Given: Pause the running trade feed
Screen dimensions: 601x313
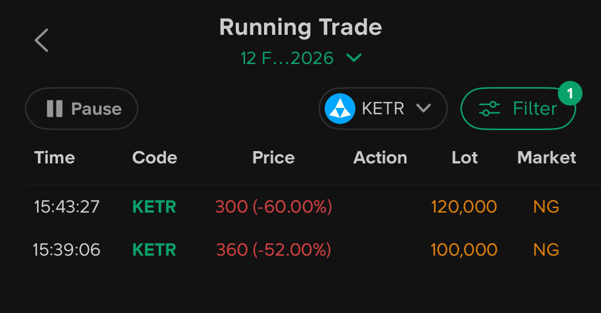Looking at the screenshot, I should 82,109.
